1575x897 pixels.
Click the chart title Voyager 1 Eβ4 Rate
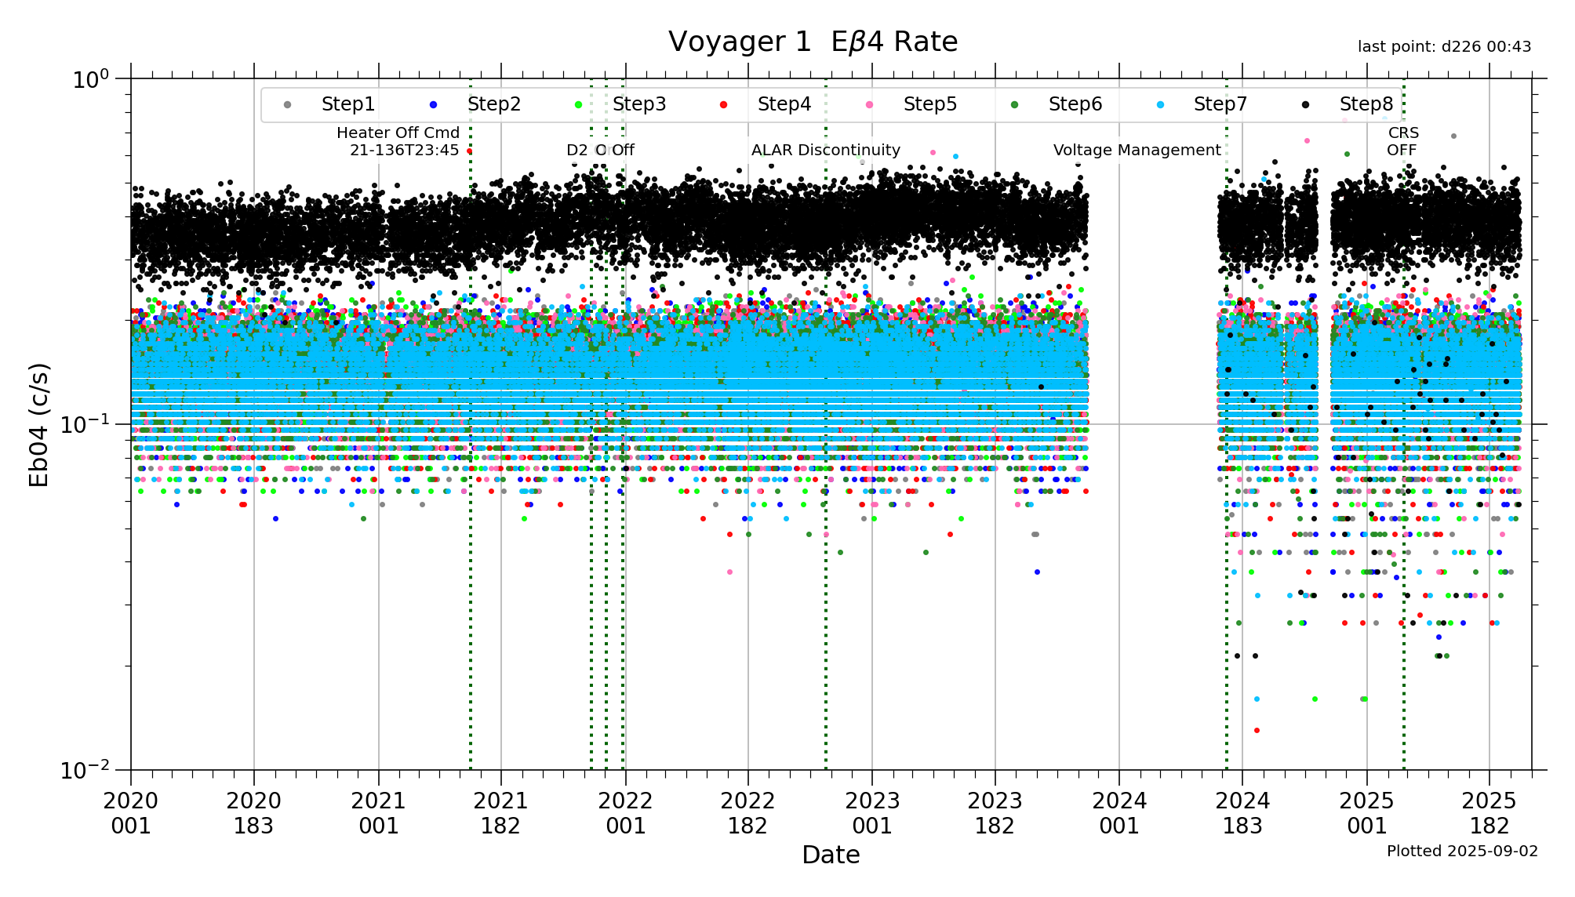click(x=813, y=42)
